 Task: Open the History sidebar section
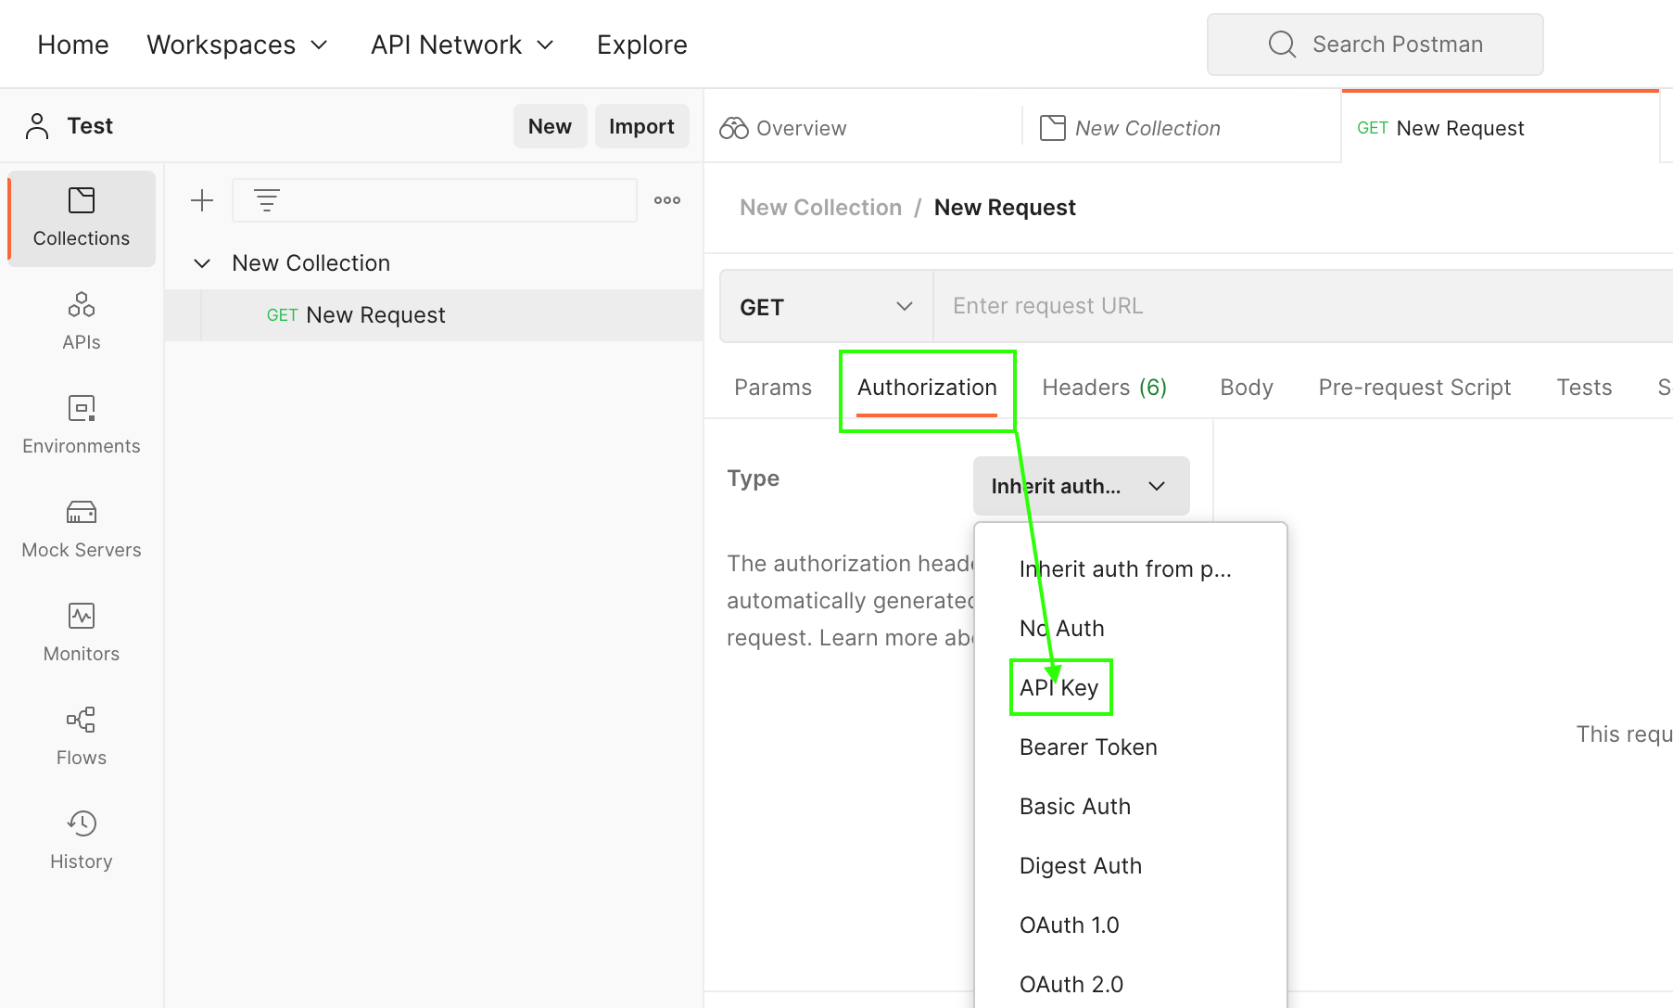[82, 841]
